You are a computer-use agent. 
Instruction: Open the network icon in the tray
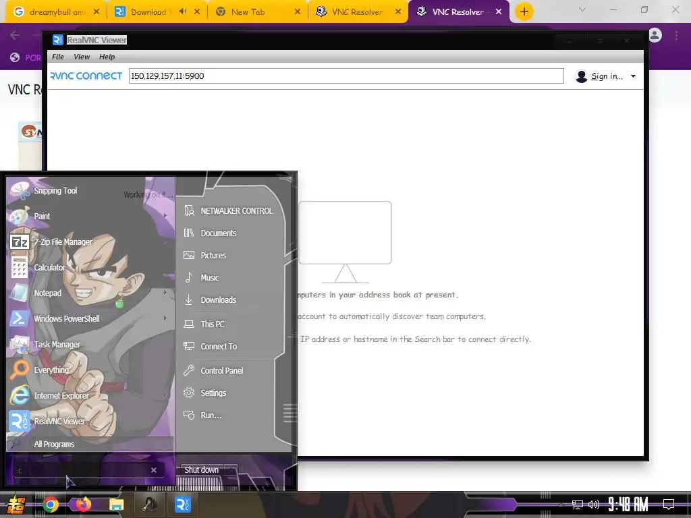[577, 505]
